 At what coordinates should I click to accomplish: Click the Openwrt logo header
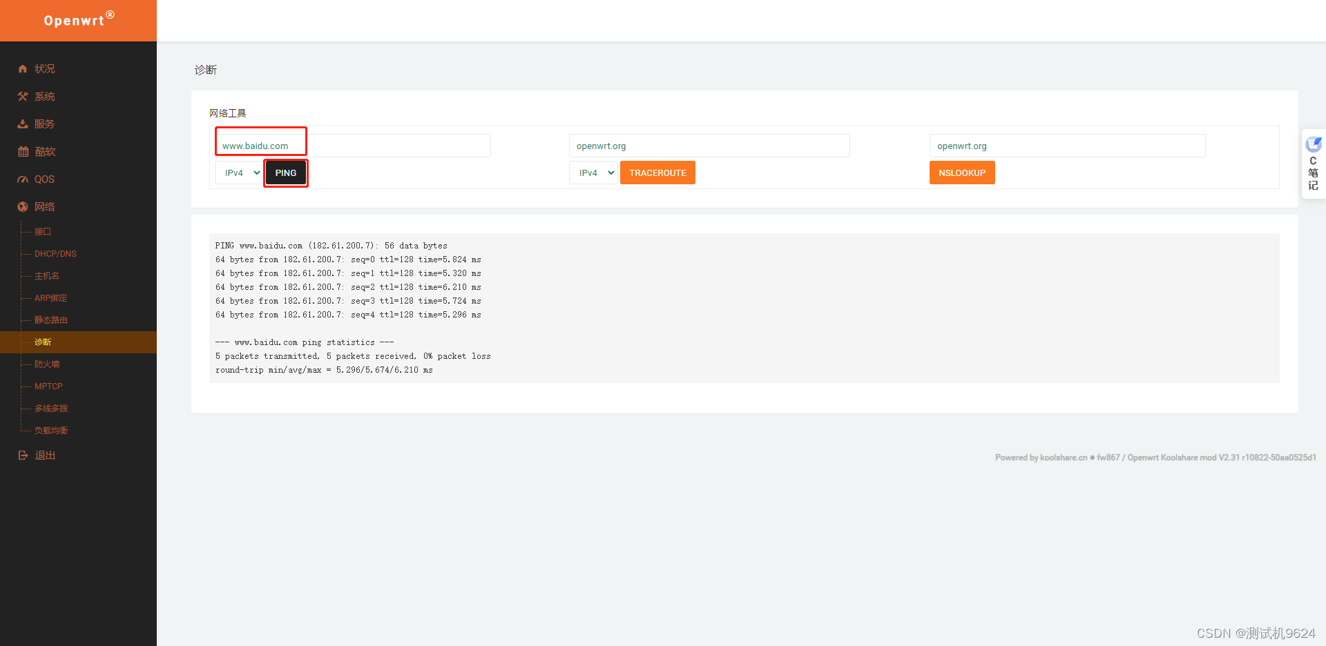click(x=78, y=21)
